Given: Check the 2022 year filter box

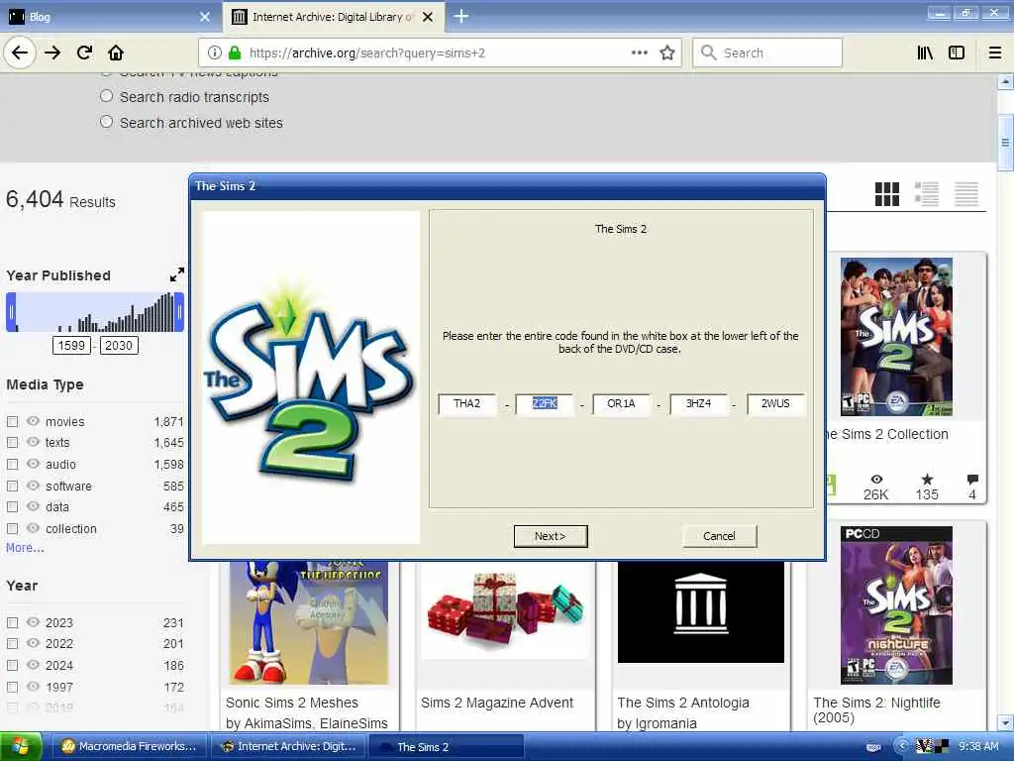Looking at the screenshot, I should pos(12,644).
